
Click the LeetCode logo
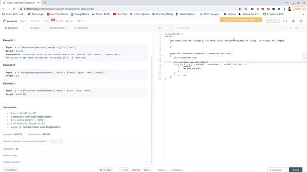pyautogui.click(x=11, y=21)
